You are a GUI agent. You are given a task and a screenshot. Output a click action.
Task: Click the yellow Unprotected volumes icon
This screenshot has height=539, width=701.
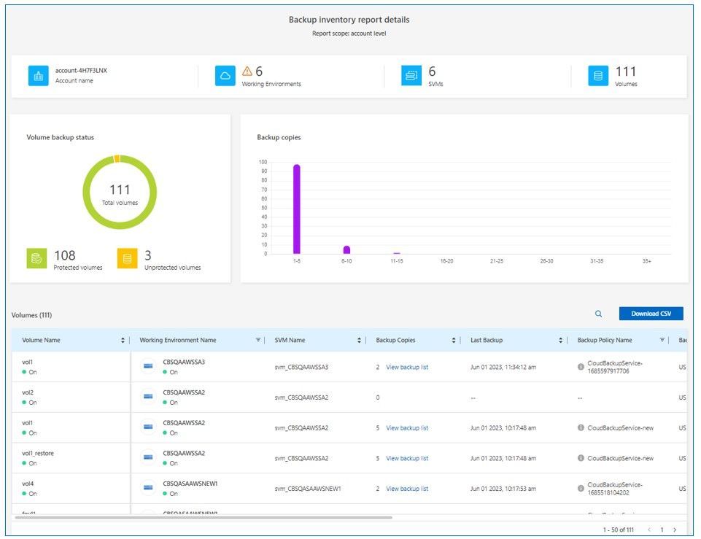127,258
